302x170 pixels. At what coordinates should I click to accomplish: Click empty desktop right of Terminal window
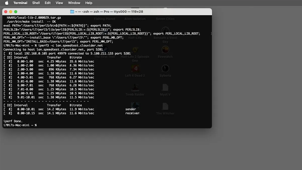(x=257, y=76)
